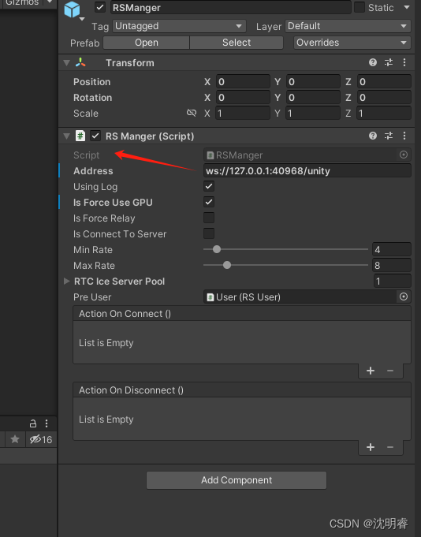Image resolution: width=421 pixels, height=537 pixels.
Task: Click the Rotation Z field
Action: (x=384, y=97)
